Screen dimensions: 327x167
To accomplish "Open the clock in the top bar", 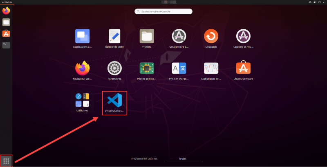I will point(169,2).
